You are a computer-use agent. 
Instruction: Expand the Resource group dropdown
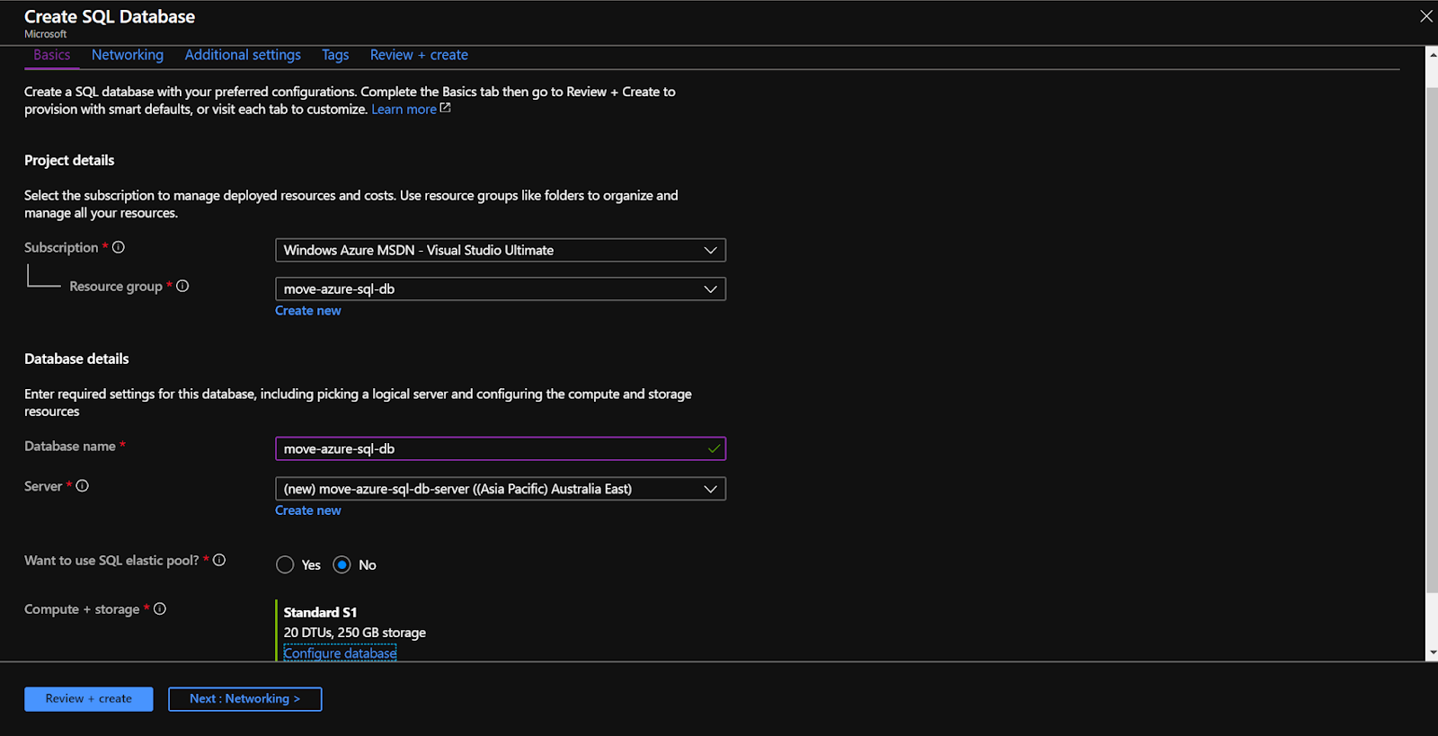click(x=500, y=288)
